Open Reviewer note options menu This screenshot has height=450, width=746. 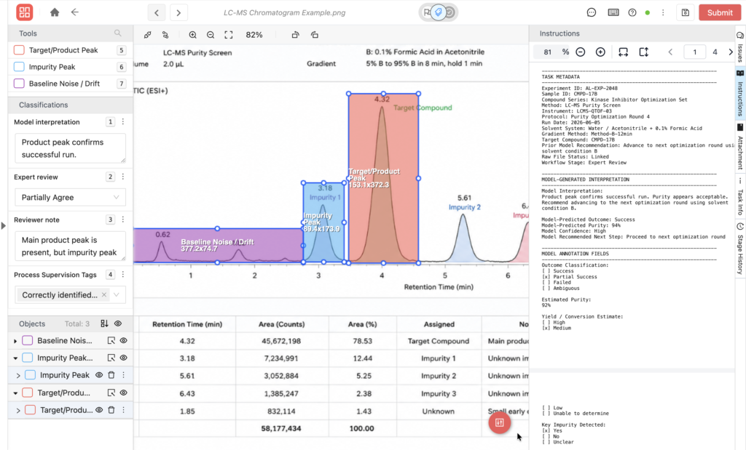point(122,220)
